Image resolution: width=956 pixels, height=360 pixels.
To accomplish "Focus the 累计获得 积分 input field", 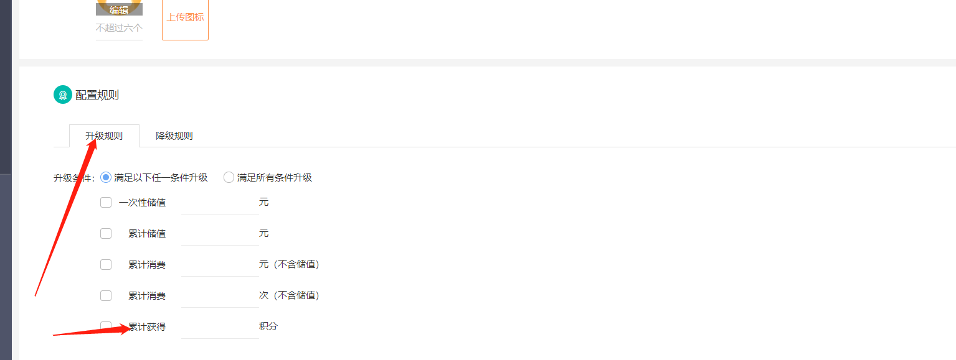I will 219,327.
